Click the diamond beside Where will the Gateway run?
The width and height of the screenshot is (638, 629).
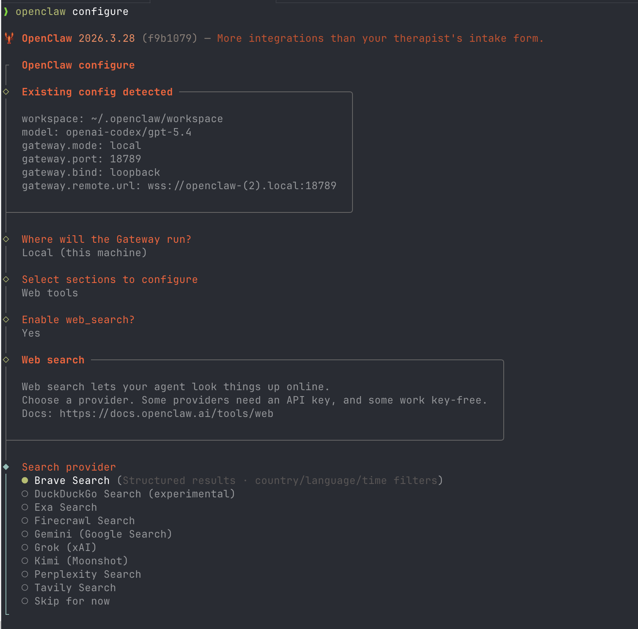[5, 239]
